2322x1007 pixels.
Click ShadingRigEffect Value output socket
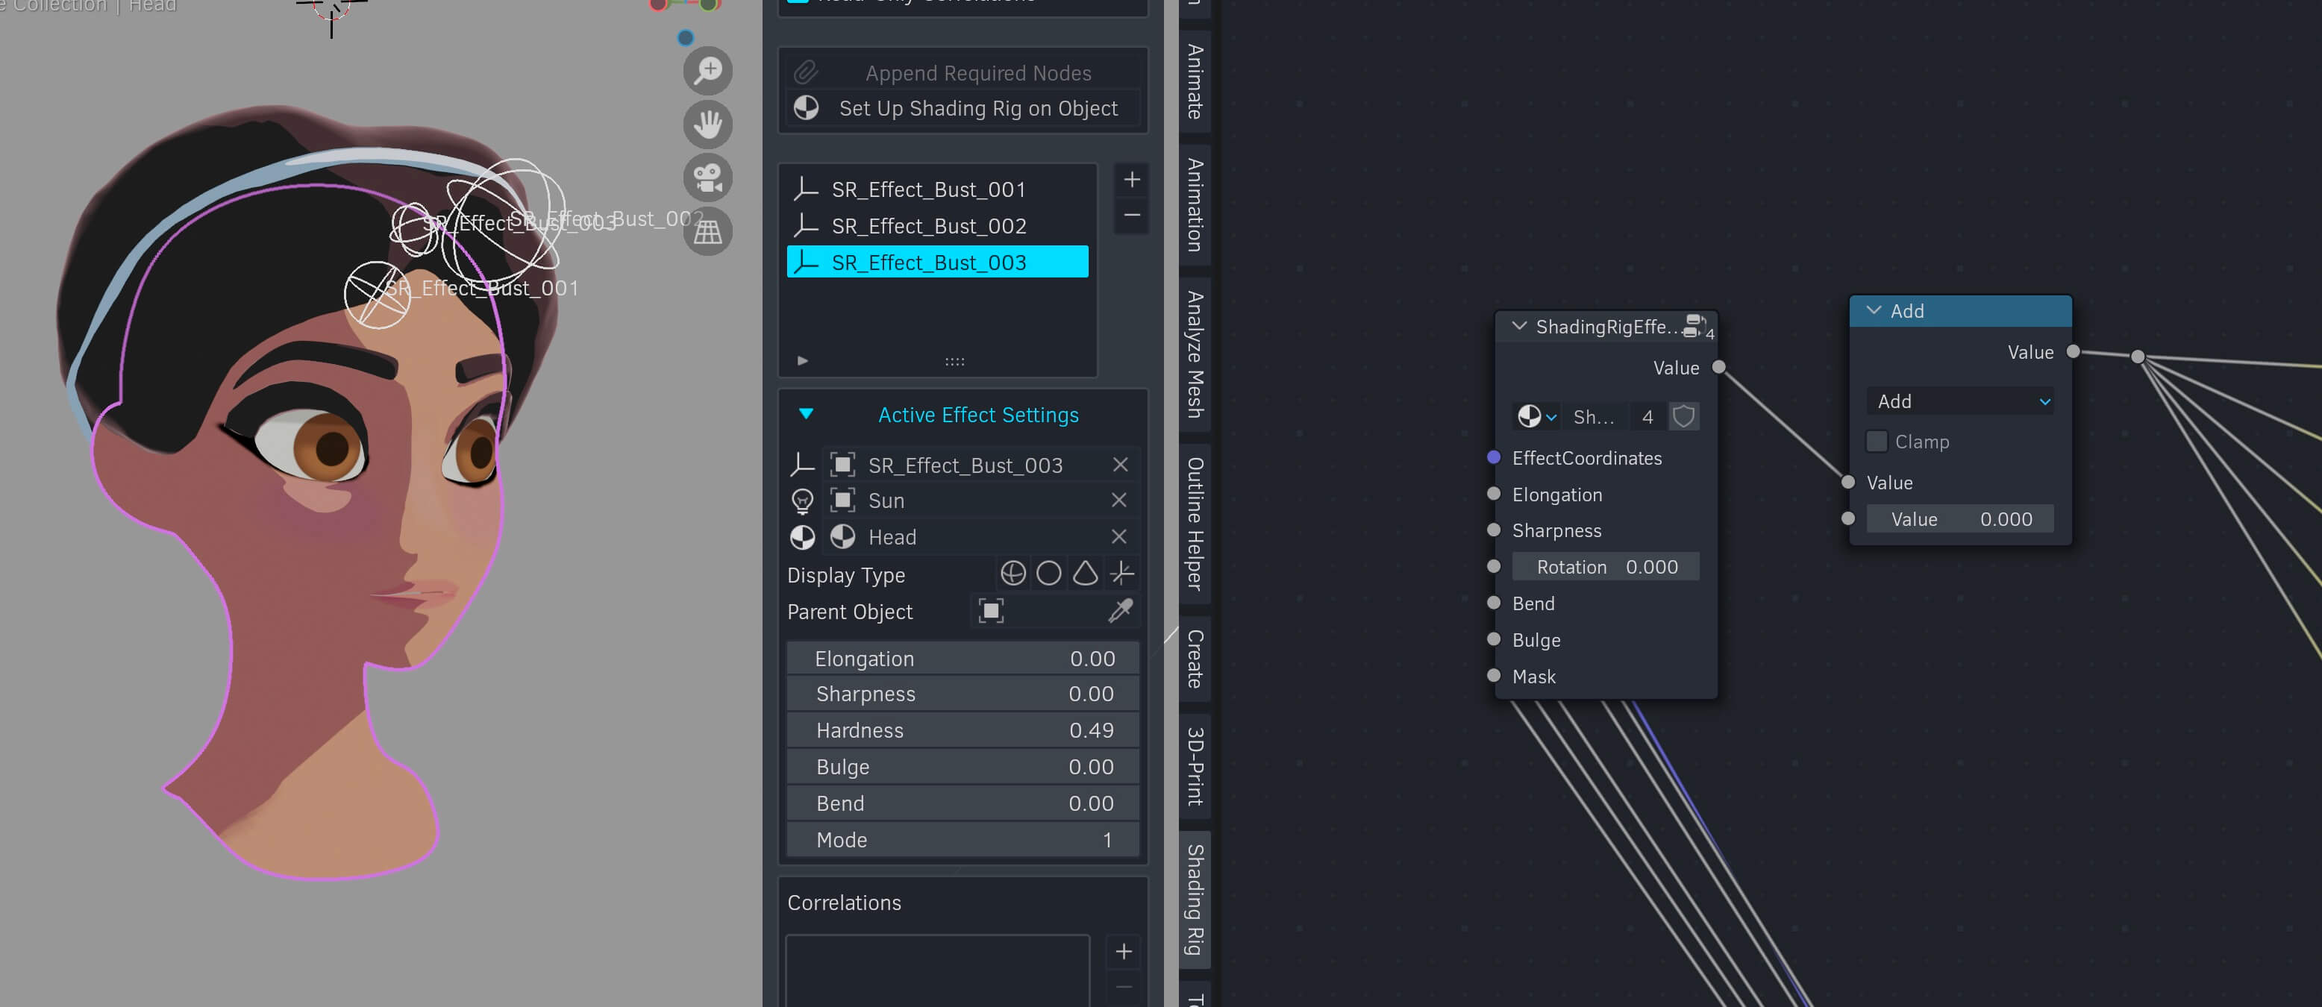coord(1718,367)
